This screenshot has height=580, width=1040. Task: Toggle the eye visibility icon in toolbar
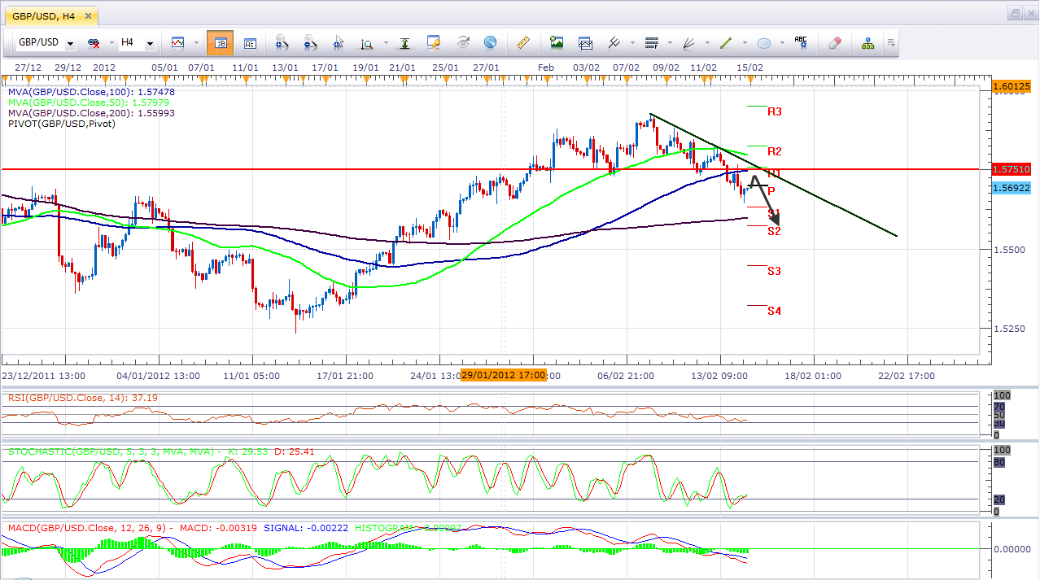(462, 42)
